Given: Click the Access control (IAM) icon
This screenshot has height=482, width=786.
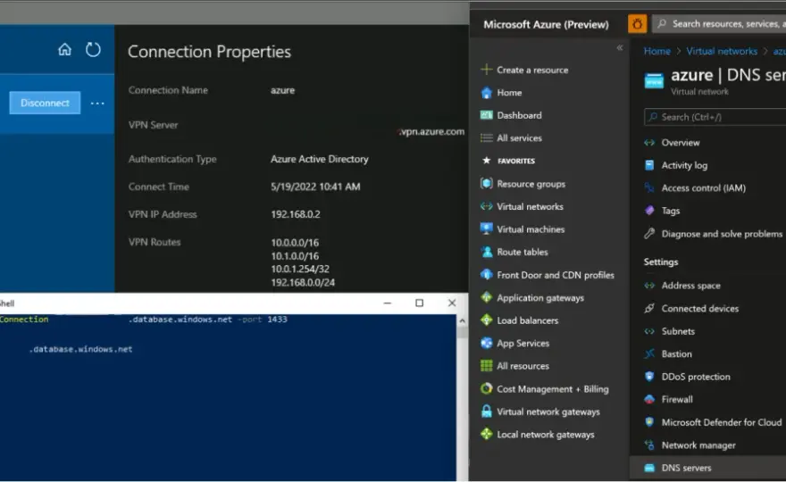Looking at the screenshot, I should pos(649,187).
